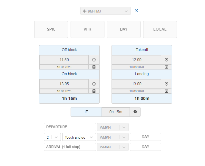
Task: Open the calendar icon under Landing time
Action: click(167, 91)
